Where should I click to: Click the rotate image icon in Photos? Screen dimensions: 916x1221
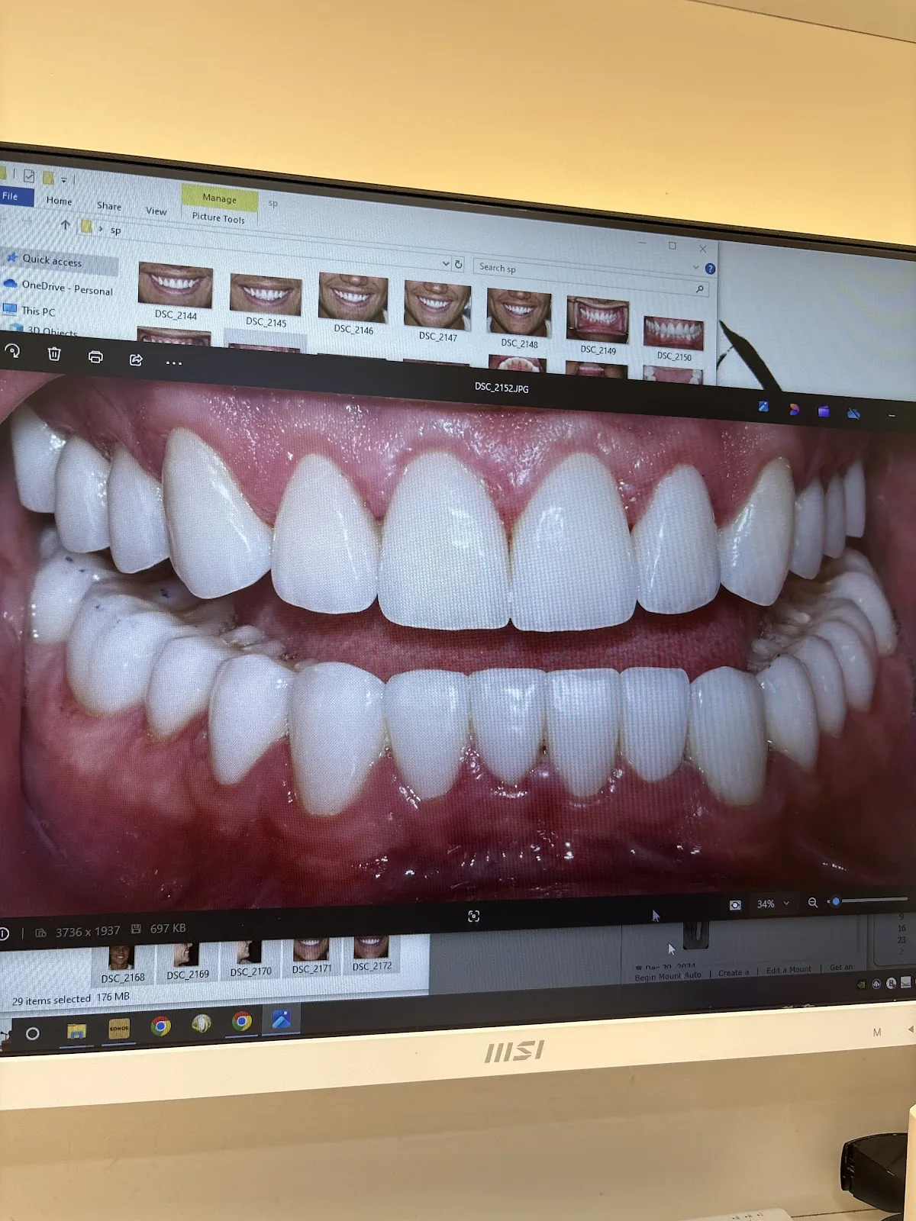click(13, 351)
